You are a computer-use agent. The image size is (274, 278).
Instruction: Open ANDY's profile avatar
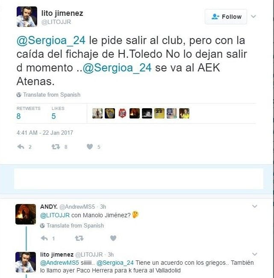[x=26, y=214]
